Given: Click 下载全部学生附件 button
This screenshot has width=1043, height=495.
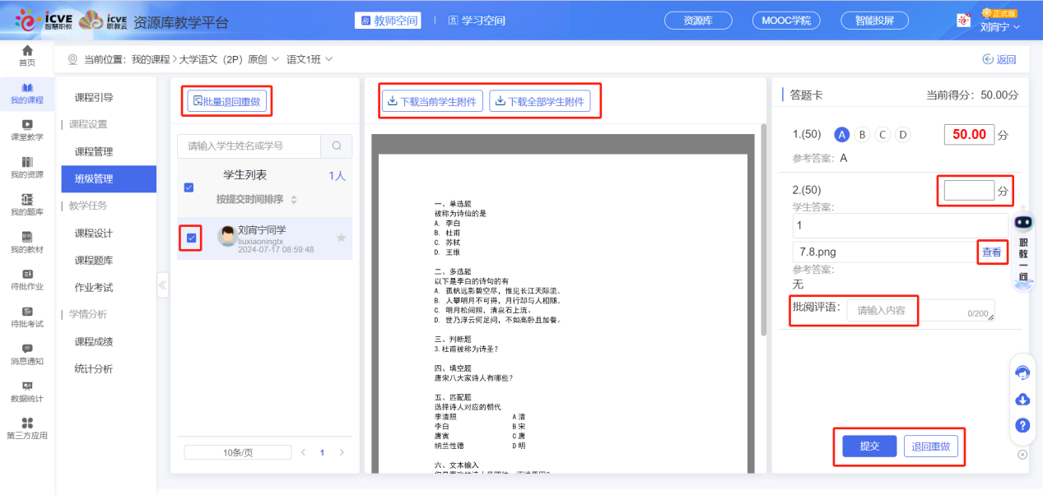Looking at the screenshot, I should [x=539, y=102].
